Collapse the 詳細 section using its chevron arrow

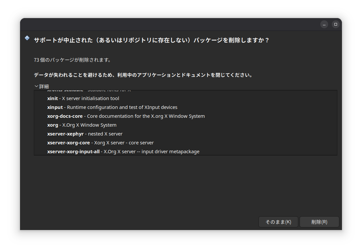tap(36, 86)
